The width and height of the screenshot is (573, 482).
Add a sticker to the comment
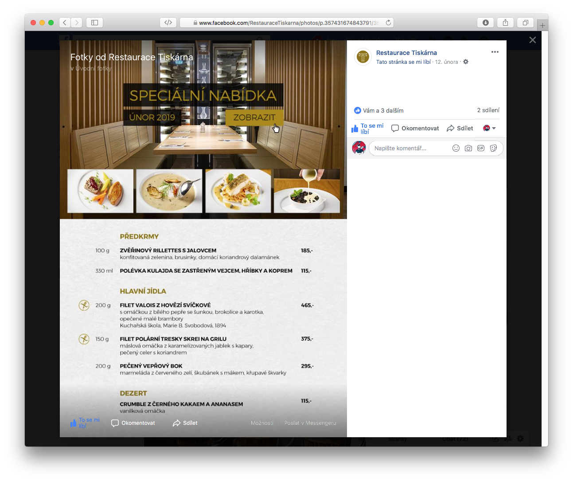(x=494, y=148)
